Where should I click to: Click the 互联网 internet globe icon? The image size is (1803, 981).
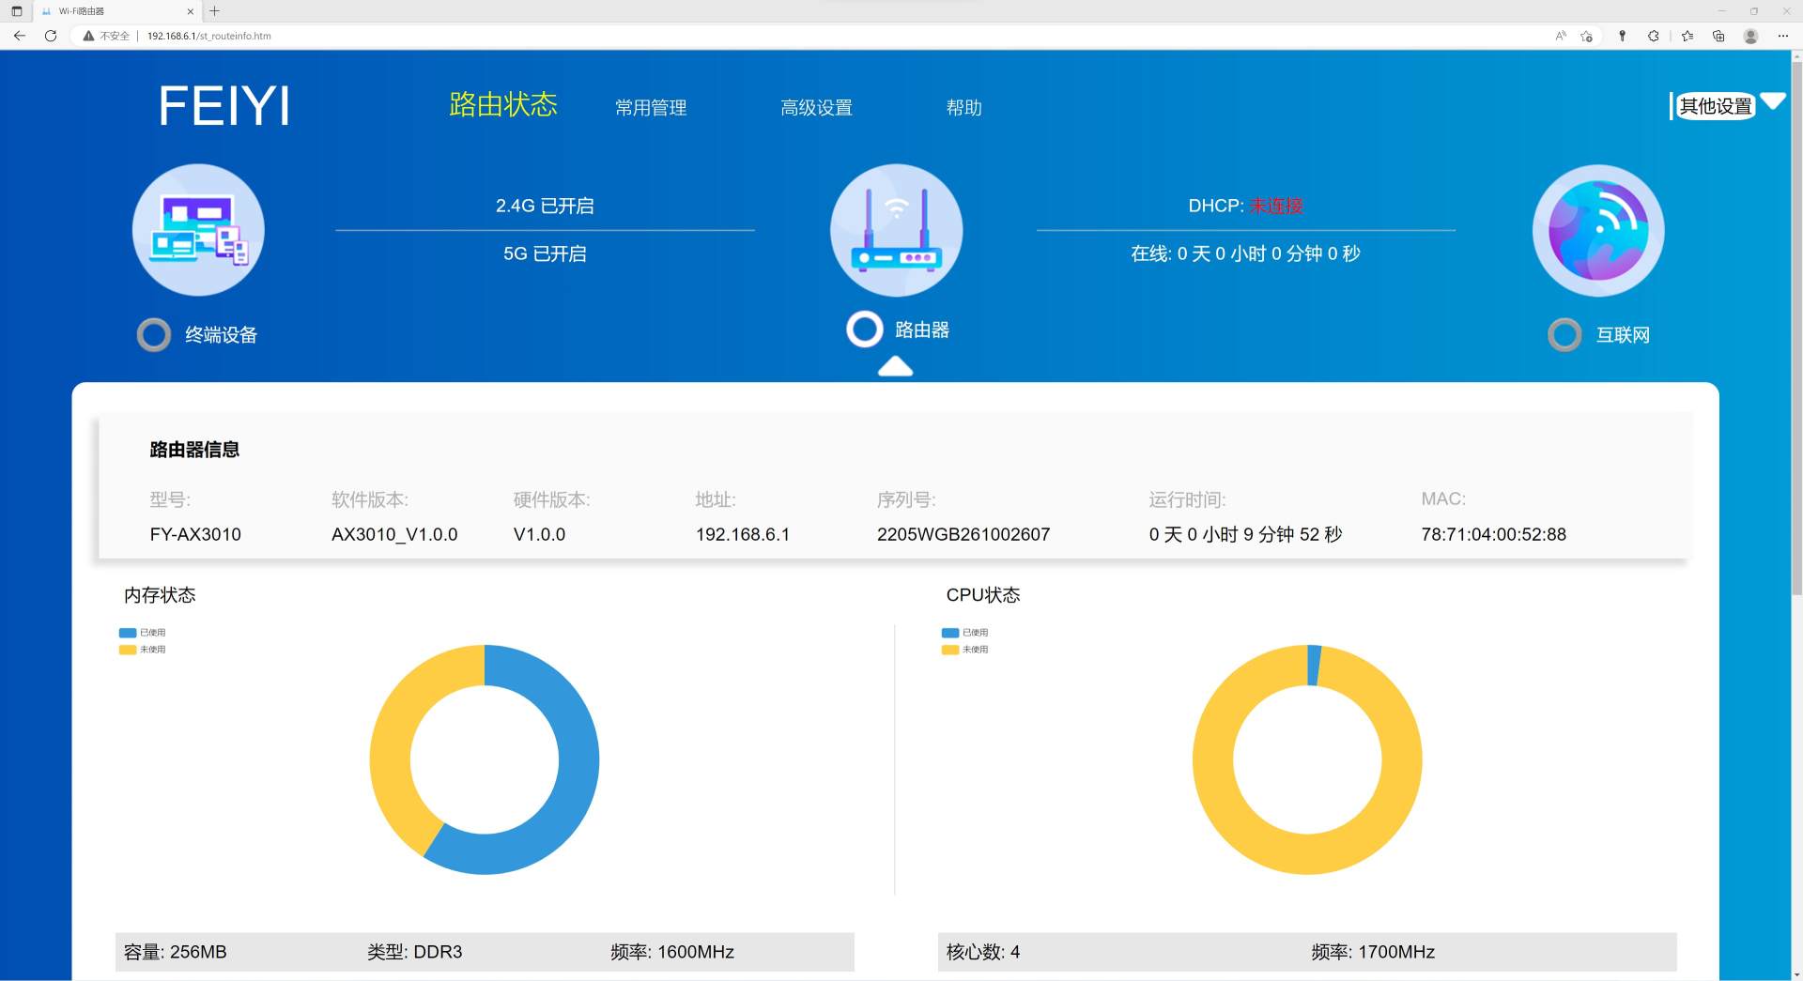coord(1596,229)
